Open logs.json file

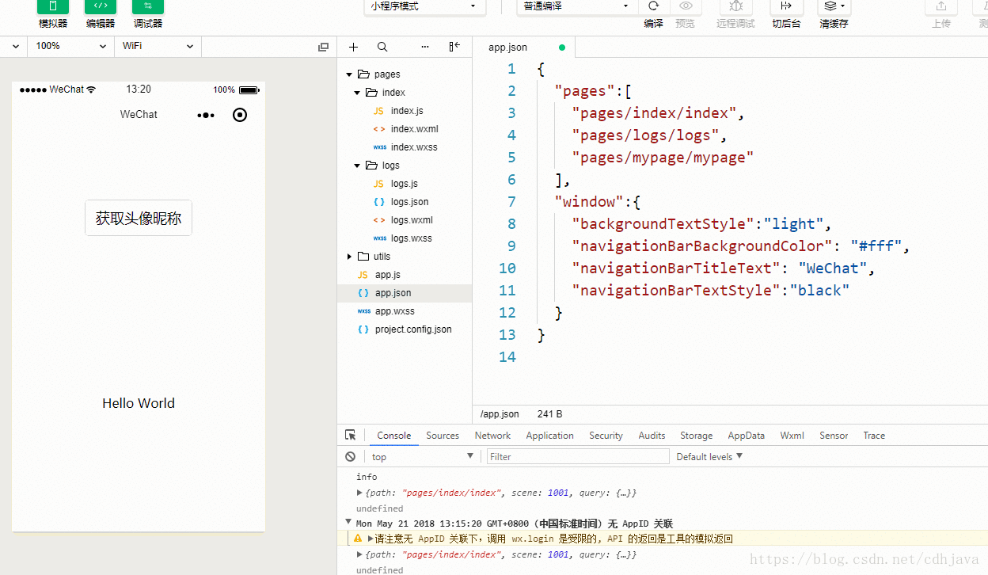pyautogui.click(x=409, y=202)
